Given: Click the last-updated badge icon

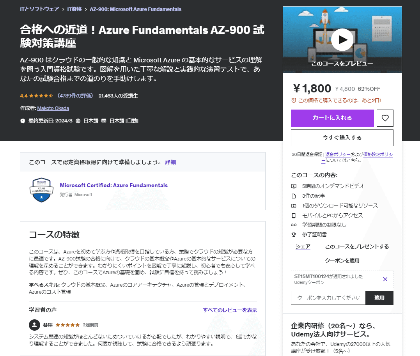Looking at the screenshot, I should [x=23, y=121].
